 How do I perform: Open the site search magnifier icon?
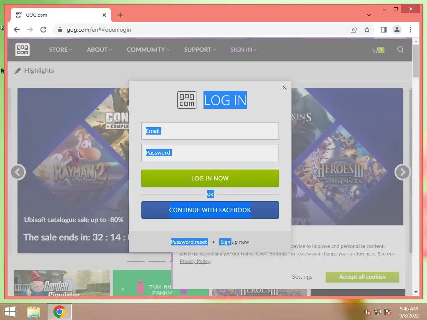point(400,50)
